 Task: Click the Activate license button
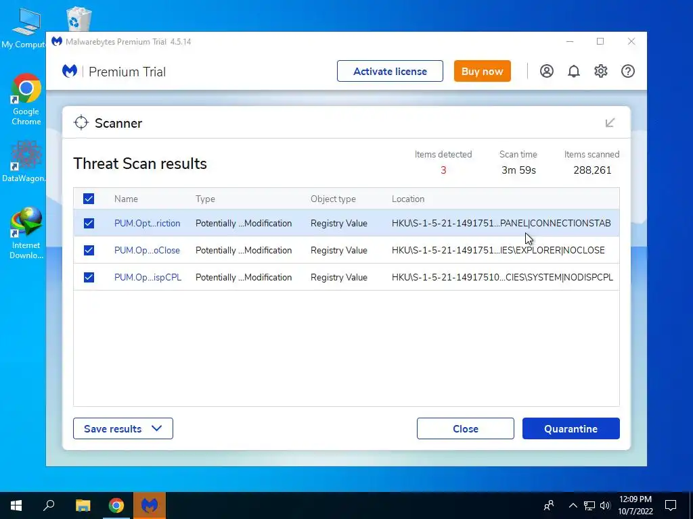pyautogui.click(x=390, y=71)
